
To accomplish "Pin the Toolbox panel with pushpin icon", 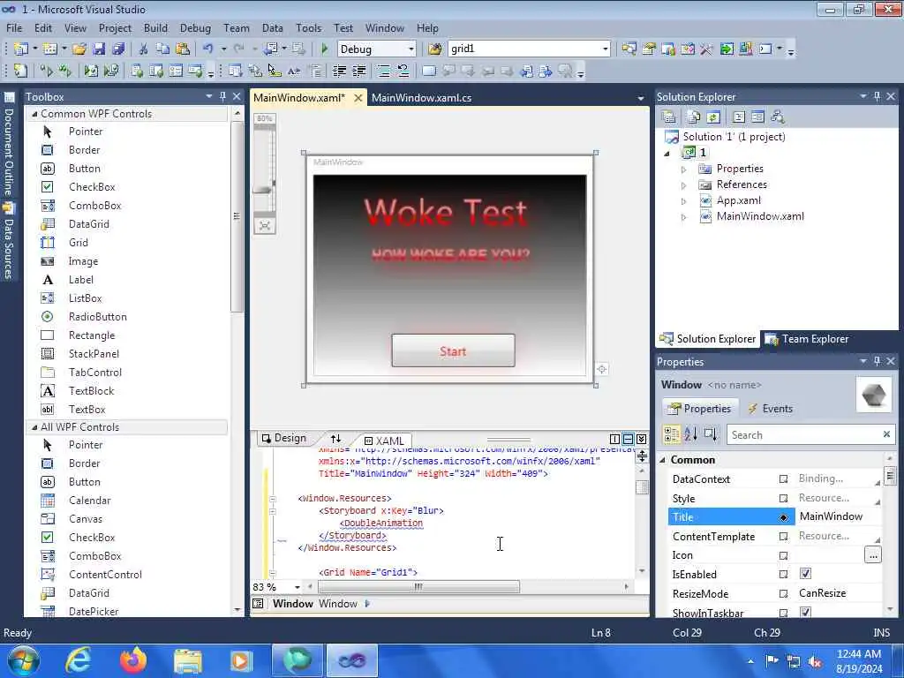I will point(222,96).
